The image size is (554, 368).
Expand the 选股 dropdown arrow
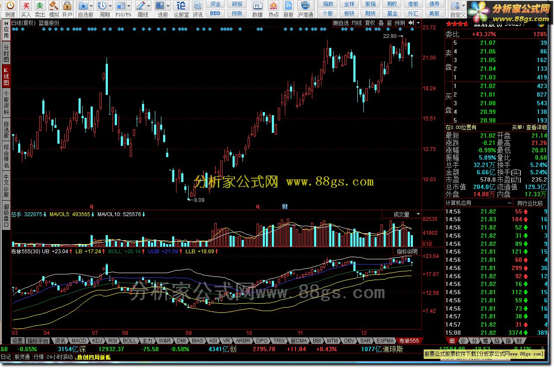coord(168,6)
